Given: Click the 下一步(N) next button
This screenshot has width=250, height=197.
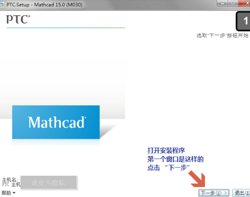Looking at the screenshot, I should 214,193.
